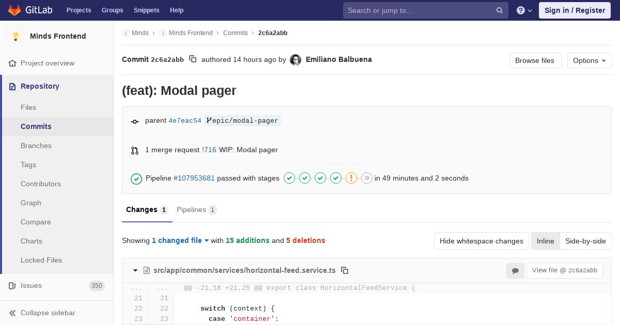
Task: Expand the 1 changed file dropdown
Action: tap(180, 240)
